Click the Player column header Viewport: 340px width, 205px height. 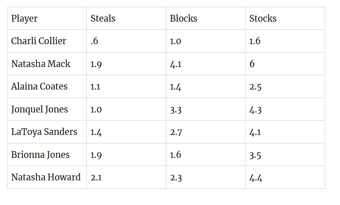[24, 19]
